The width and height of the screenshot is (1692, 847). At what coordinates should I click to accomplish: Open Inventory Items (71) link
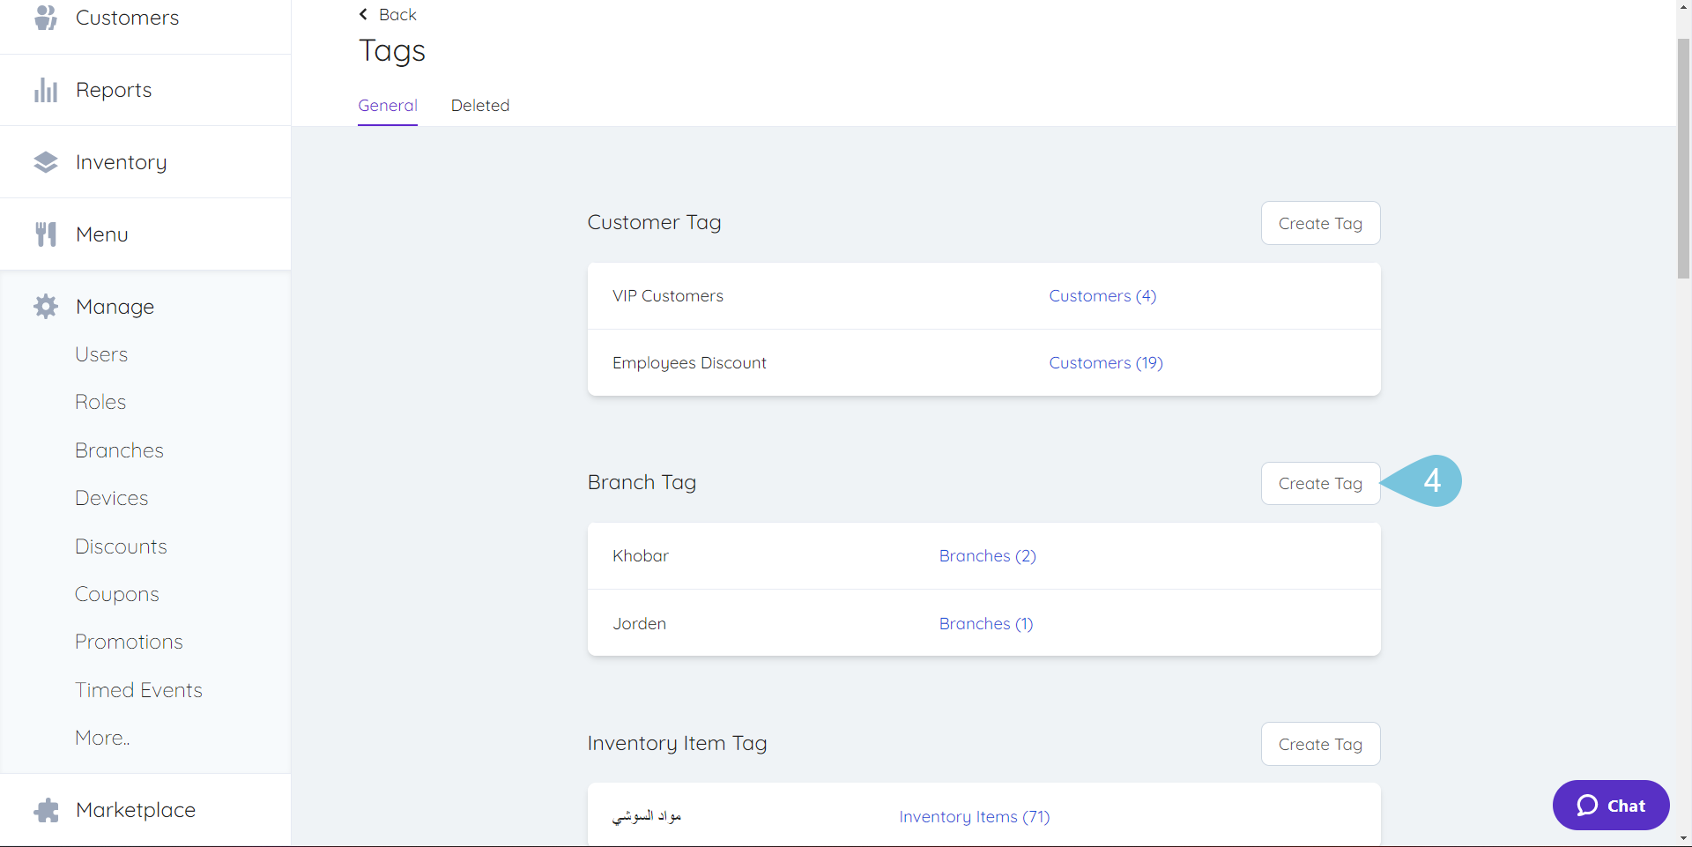click(x=975, y=817)
